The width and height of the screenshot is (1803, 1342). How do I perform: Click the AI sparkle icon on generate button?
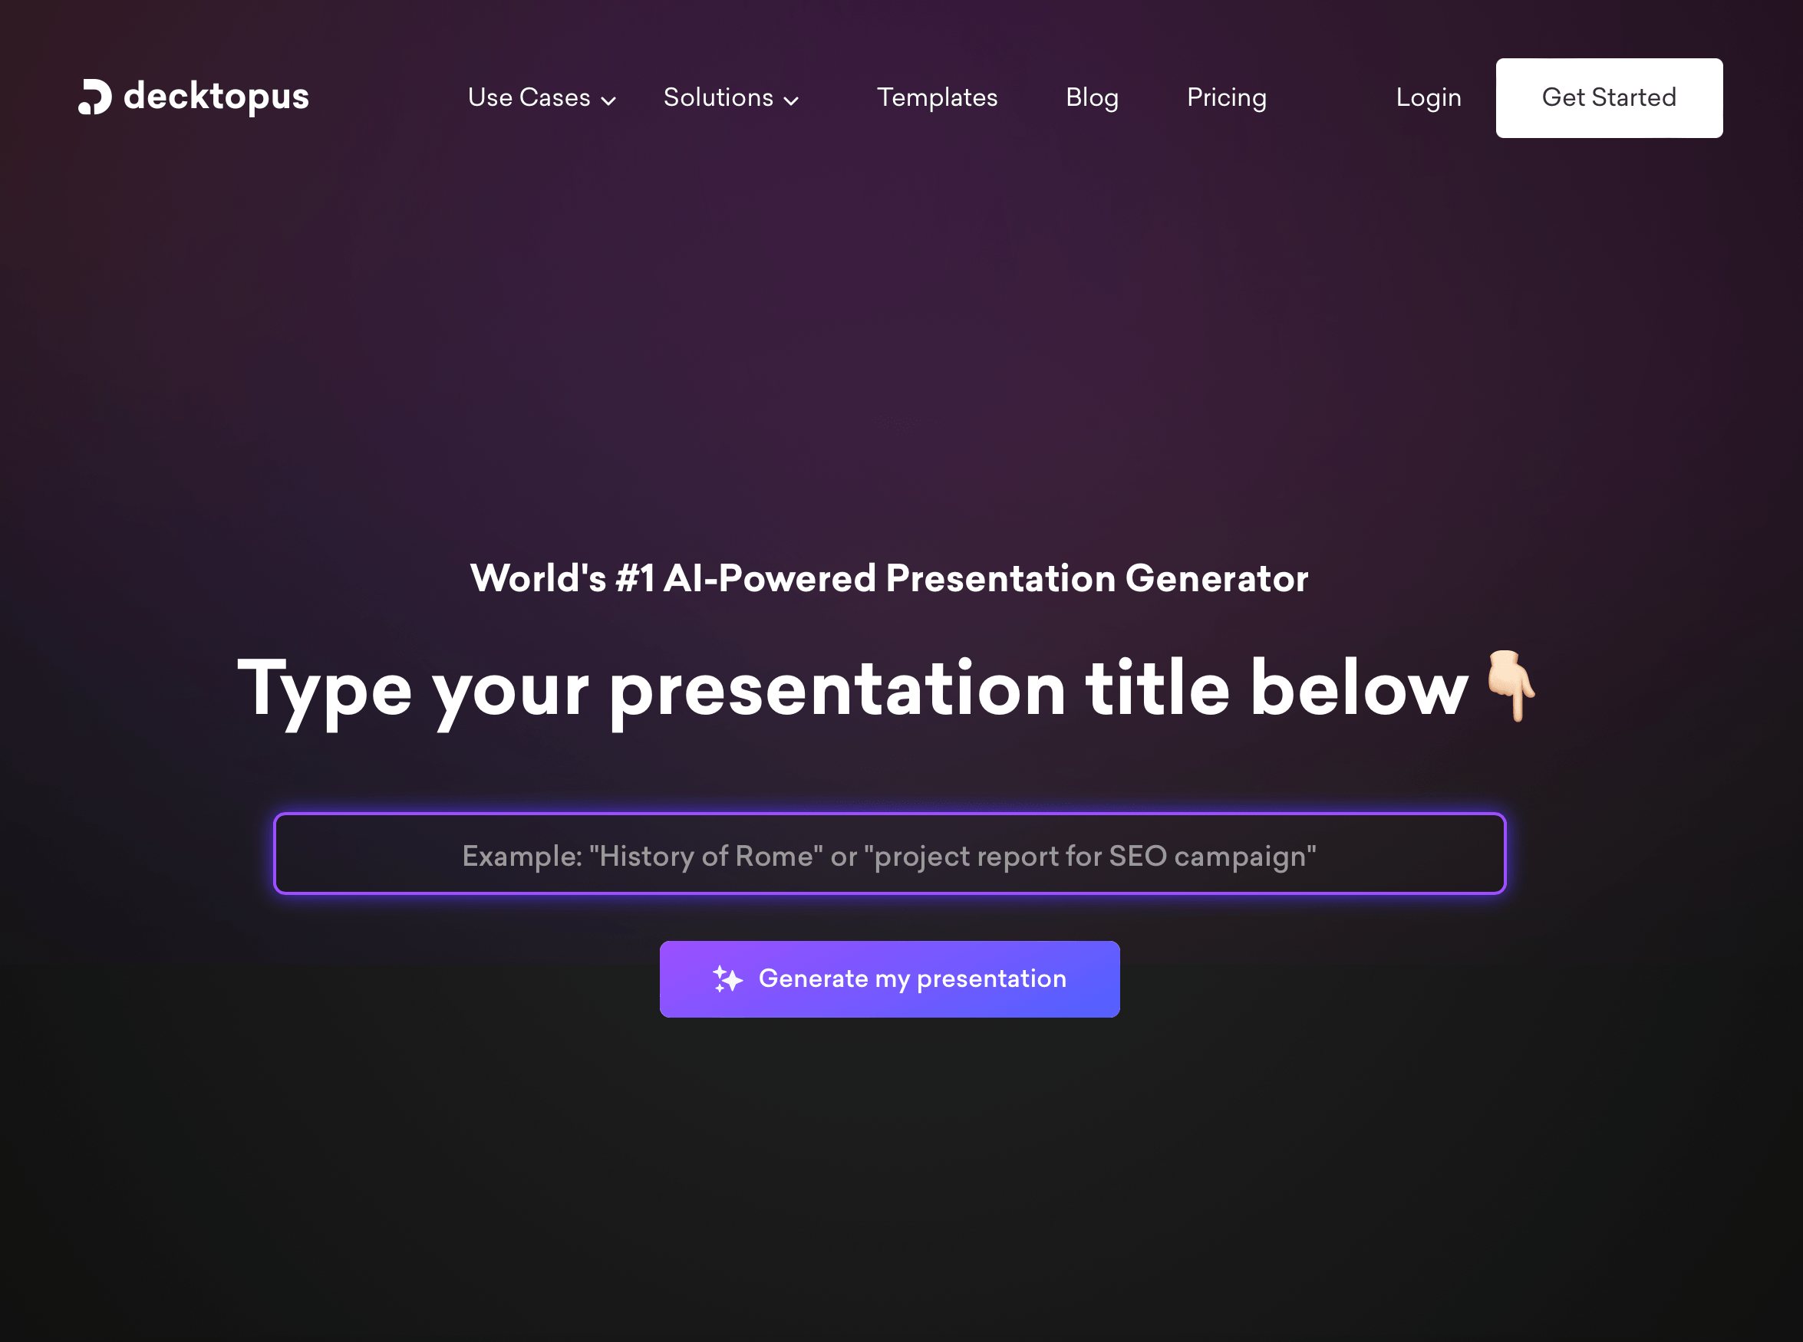point(727,979)
